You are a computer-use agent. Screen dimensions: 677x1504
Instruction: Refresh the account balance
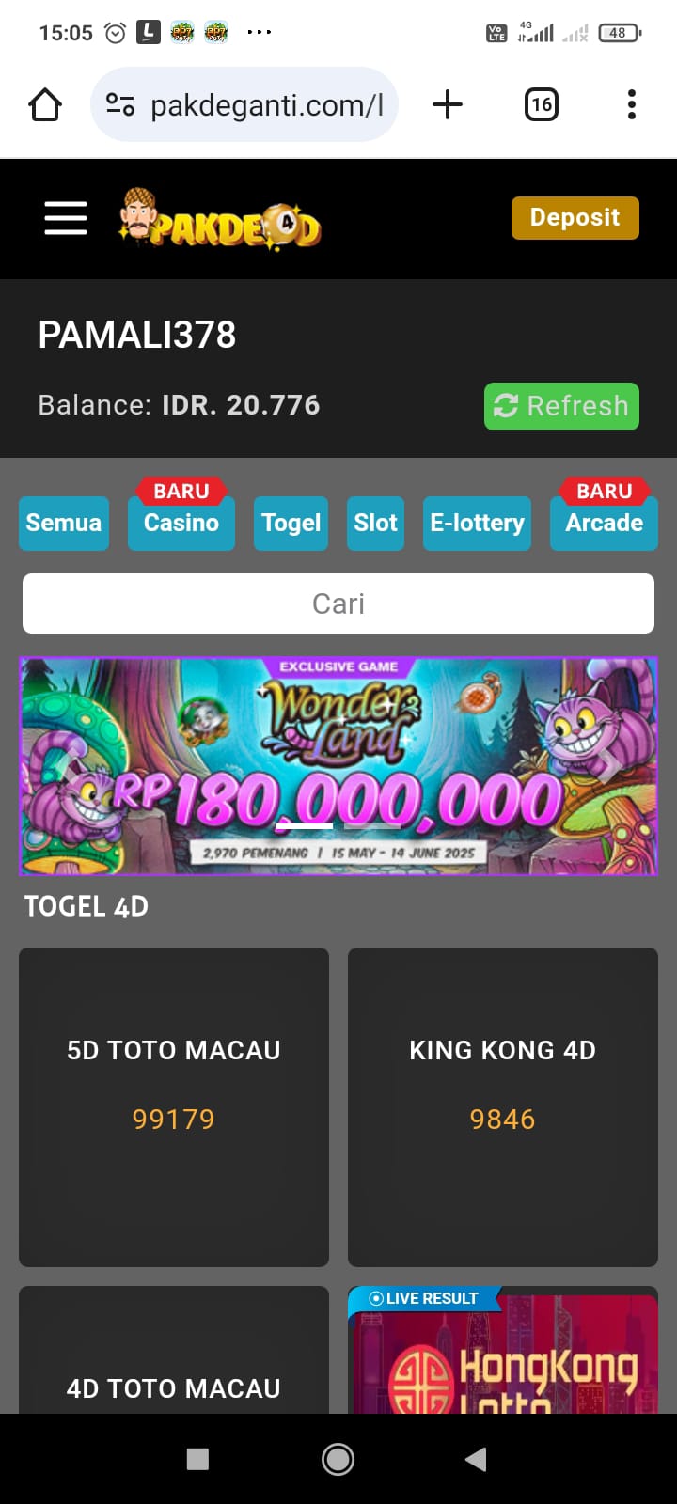pyautogui.click(x=561, y=406)
